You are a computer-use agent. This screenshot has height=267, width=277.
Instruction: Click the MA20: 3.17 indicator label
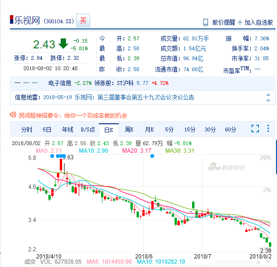pyautogui.click(x=137, y=151)
